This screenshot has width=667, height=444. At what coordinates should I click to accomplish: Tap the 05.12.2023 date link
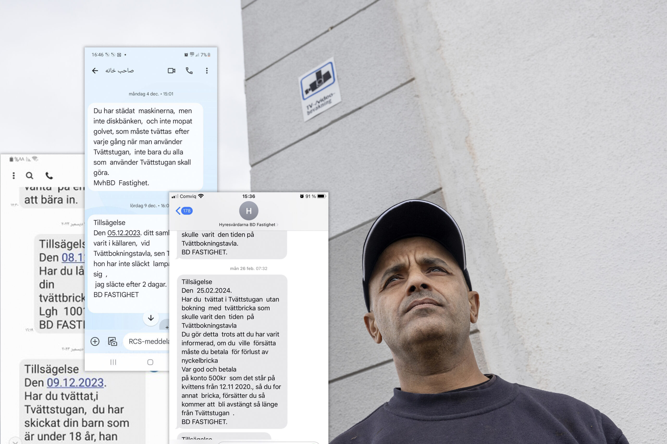point(124,233)
